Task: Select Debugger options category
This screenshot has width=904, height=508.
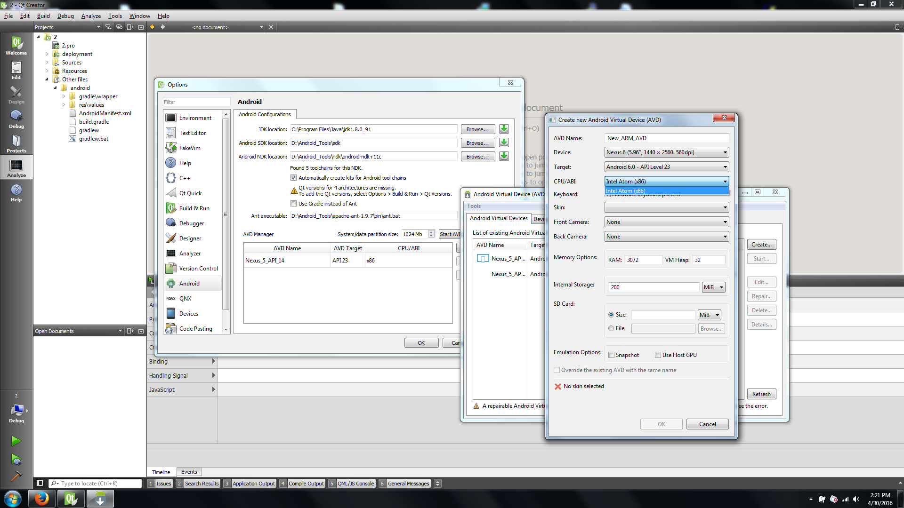Action: [x=193, y=223]
